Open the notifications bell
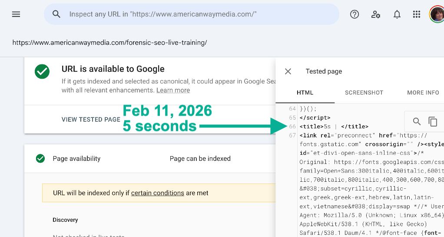 (x=397, y=14)
